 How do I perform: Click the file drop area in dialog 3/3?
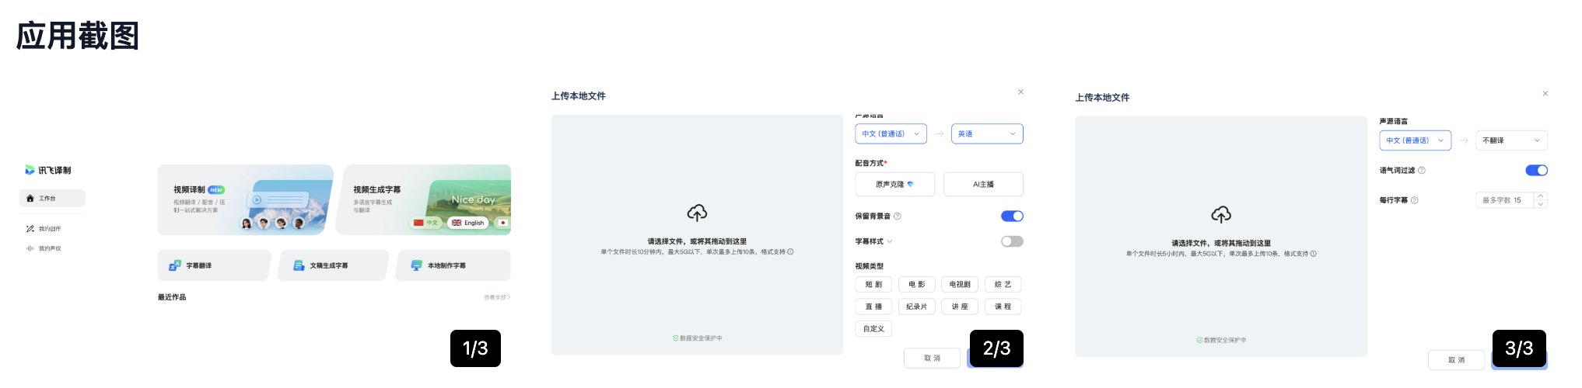[1221, 237]
